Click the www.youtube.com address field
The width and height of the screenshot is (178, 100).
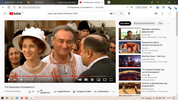click(x=31, y=7)
